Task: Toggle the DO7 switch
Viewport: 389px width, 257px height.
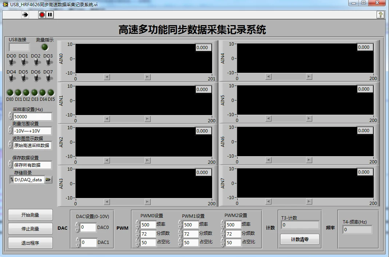Action: coord(48,78)
